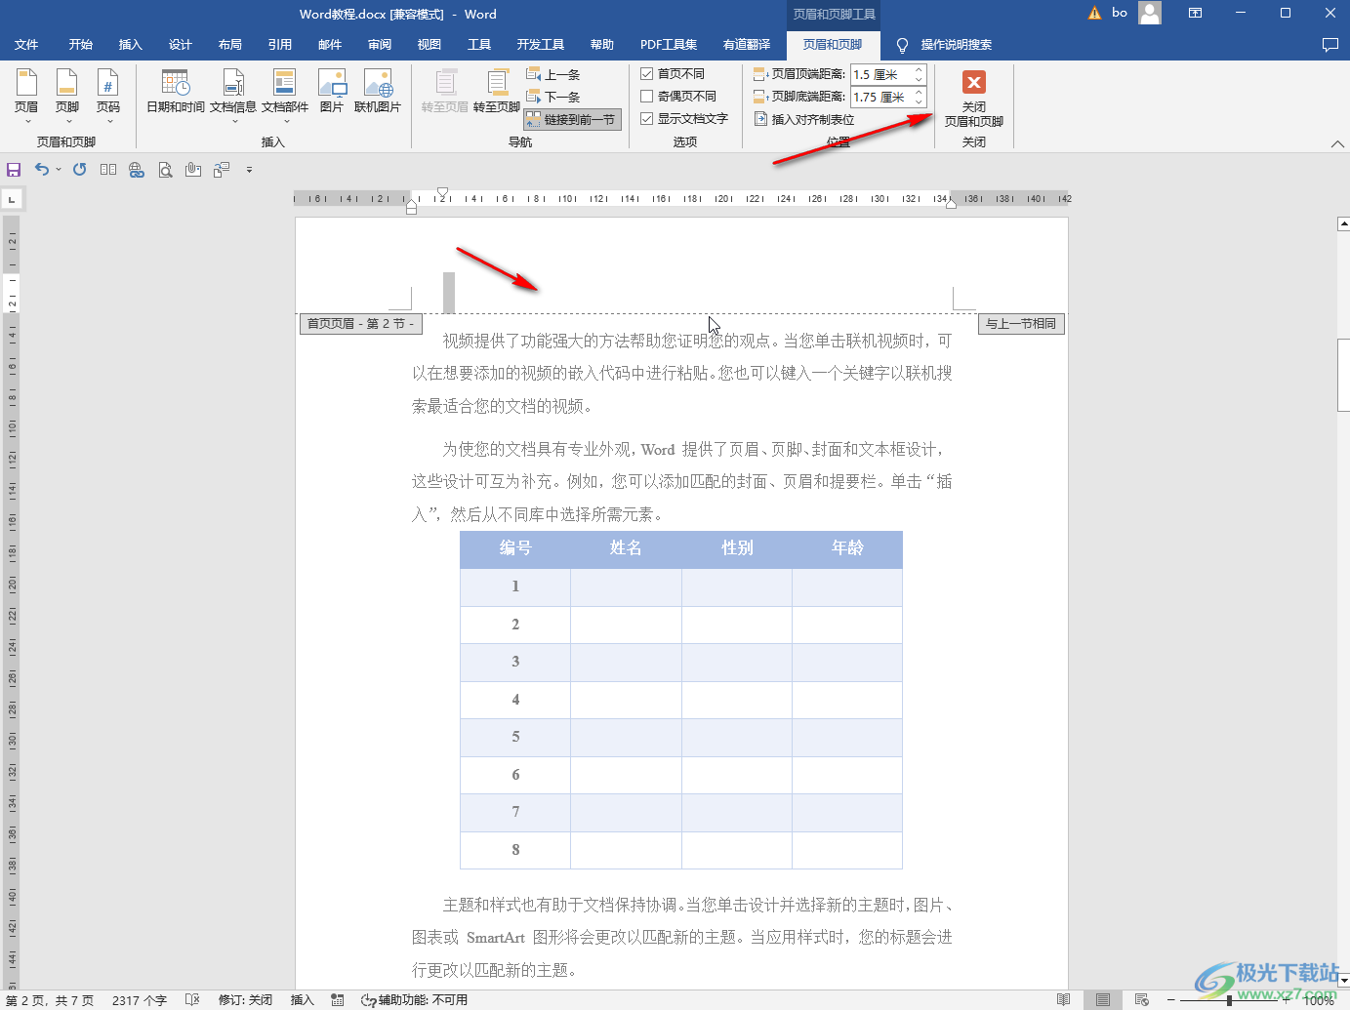Click 页眉顶端距离 value field
Viewport: 1350px width, 1010px height.
[881, 74]
